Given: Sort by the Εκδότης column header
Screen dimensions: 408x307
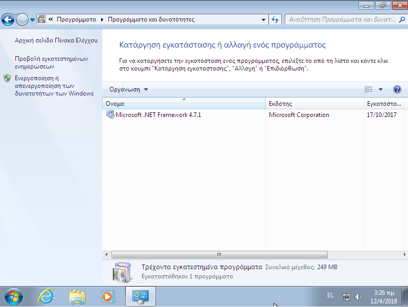Looking at the screenshot, I should click(x=314, y=104).
